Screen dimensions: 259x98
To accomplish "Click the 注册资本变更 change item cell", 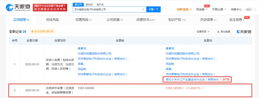I will click(60, 90).
